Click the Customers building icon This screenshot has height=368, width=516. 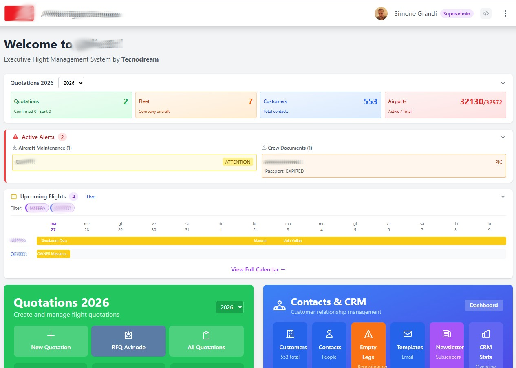[290, 334]
